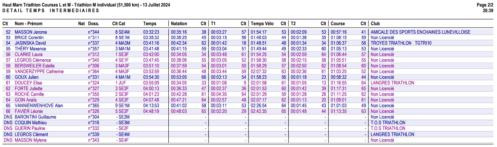This screenshot has height=147, width=497.
Task: Click the Natation column header
Action: (179, 24)
